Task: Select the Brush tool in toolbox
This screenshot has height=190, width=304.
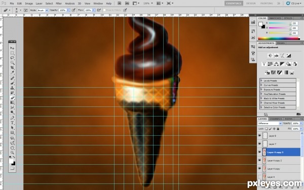Action: 12,83
